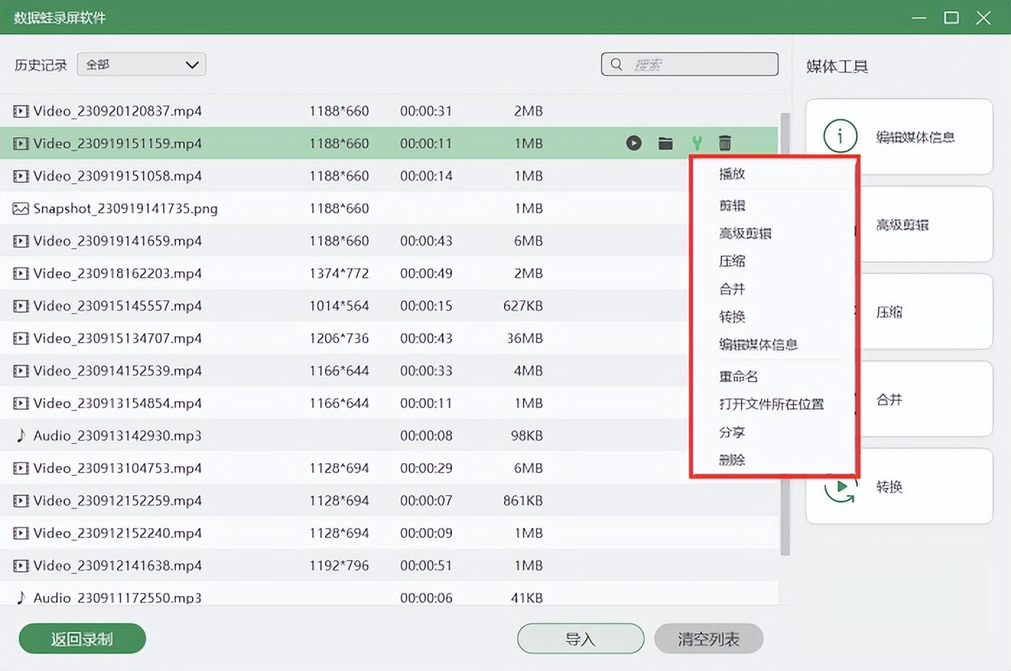Click the file icon of Video_230918162203.mp4
The height and width of the screenshot is (671, 1011).
[21, 273]
